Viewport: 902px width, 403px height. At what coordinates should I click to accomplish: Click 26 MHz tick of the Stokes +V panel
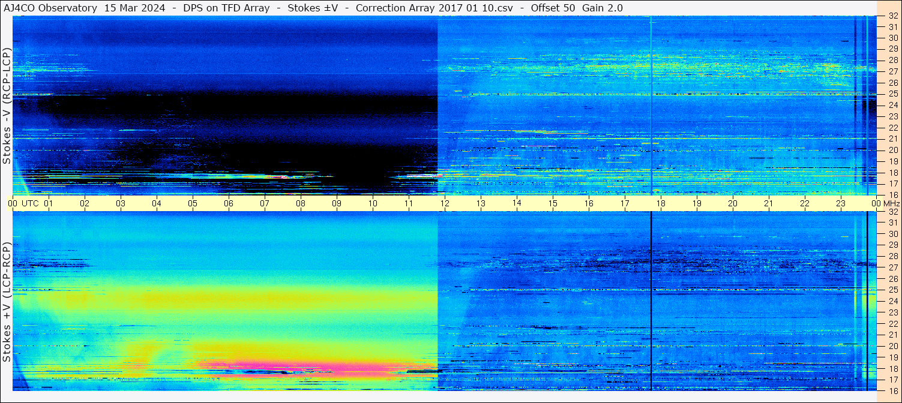892,279
